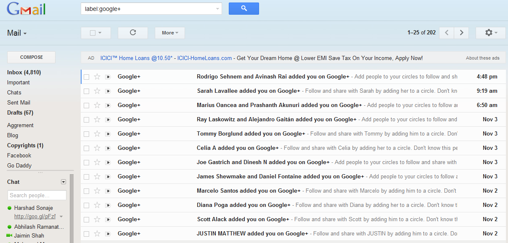The image size is (508, 243).
Task: Select the checkbox on the Rodrigo Sehnem email
Action: [x=86, y=76]
